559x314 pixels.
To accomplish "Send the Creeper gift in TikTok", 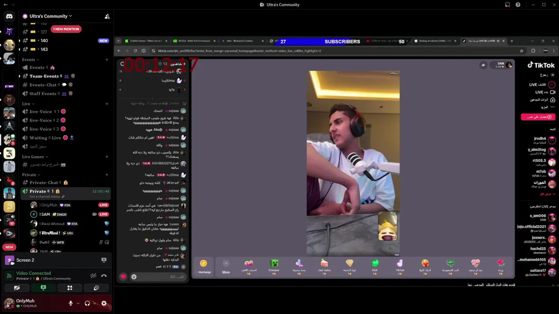I will (274, 266).
